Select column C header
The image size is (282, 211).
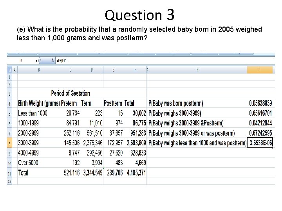click(x=70, y=70)
